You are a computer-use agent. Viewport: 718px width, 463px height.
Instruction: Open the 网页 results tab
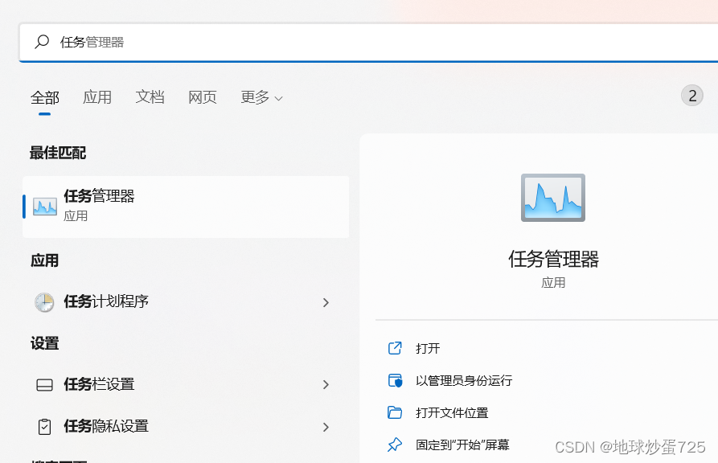(202, 96)
